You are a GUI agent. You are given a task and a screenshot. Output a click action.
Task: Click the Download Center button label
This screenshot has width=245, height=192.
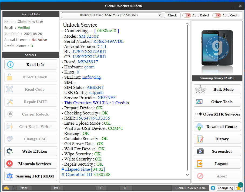[222, 127]
